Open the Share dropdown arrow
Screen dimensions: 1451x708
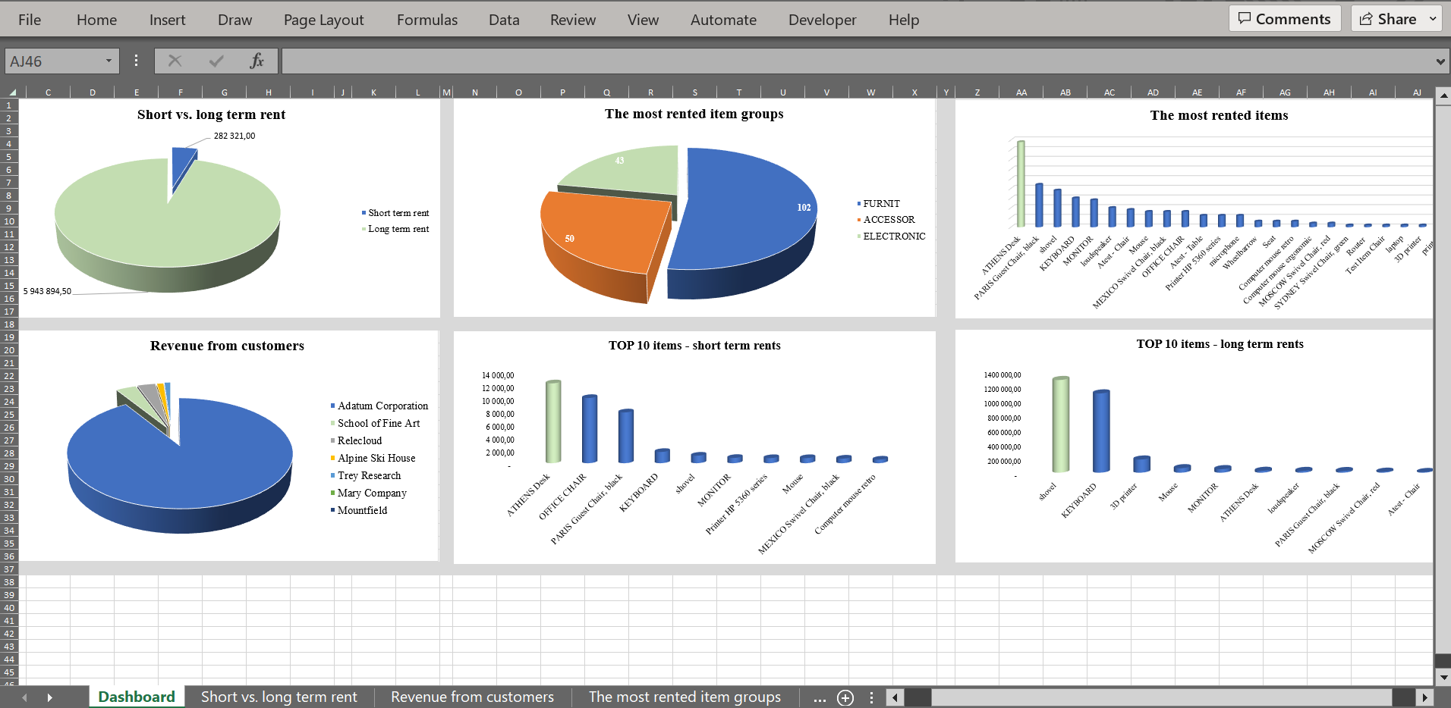[1434, 18]
